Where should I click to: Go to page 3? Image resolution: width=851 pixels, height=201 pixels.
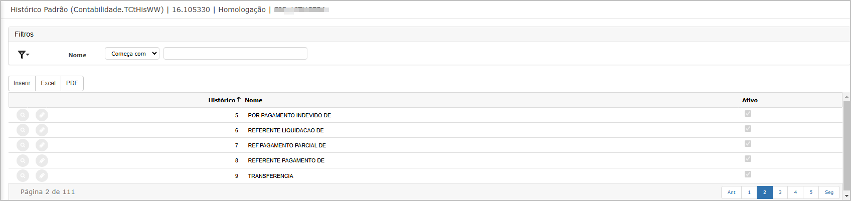[780, 192]
